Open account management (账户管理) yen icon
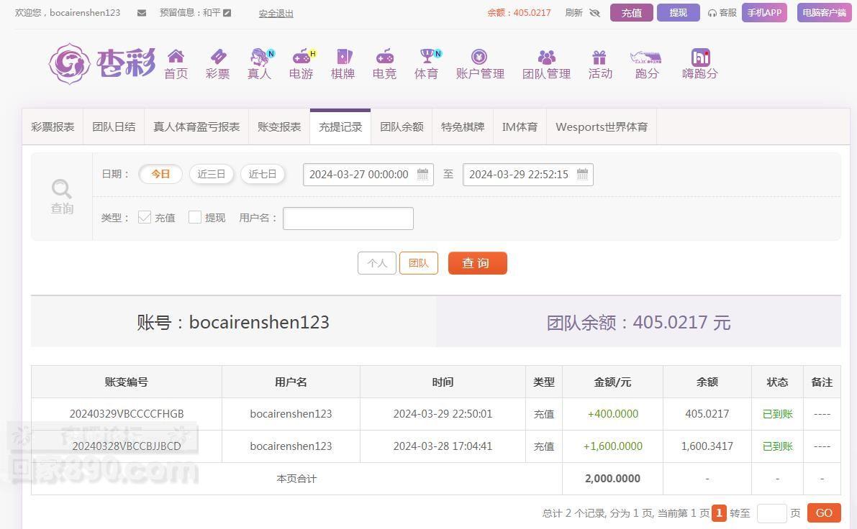The height and width of the screenshot is (529, 857). (479, 57)
